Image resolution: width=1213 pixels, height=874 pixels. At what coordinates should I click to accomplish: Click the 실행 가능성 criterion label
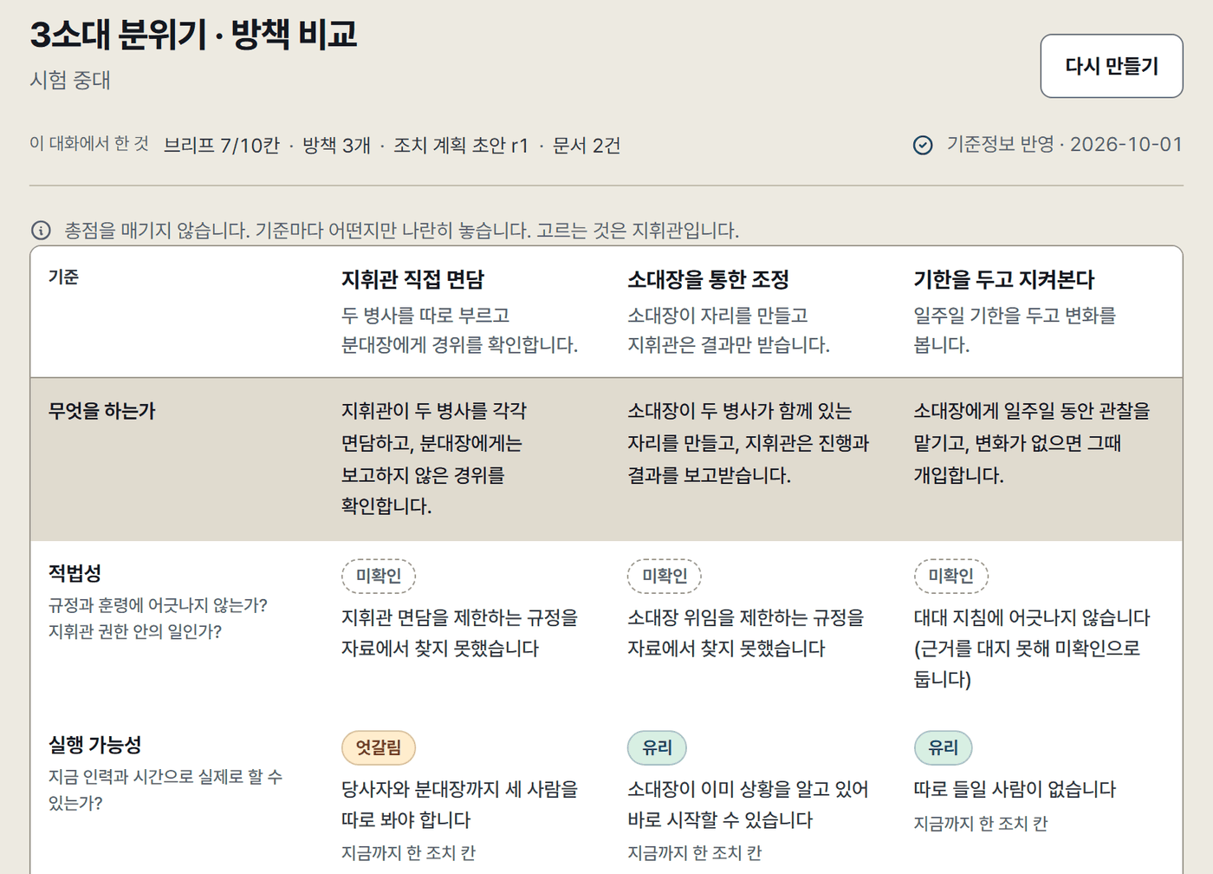pos(94,745)
